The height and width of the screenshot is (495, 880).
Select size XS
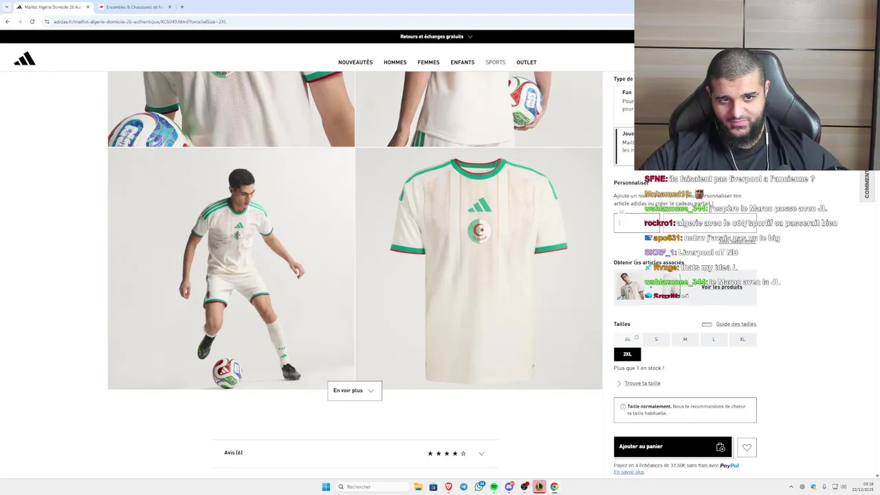[627, 339]
